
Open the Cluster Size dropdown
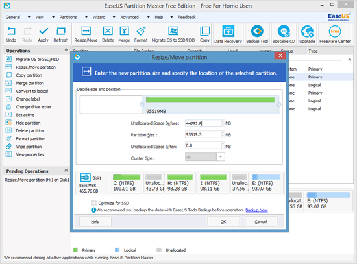click(221, 156)
